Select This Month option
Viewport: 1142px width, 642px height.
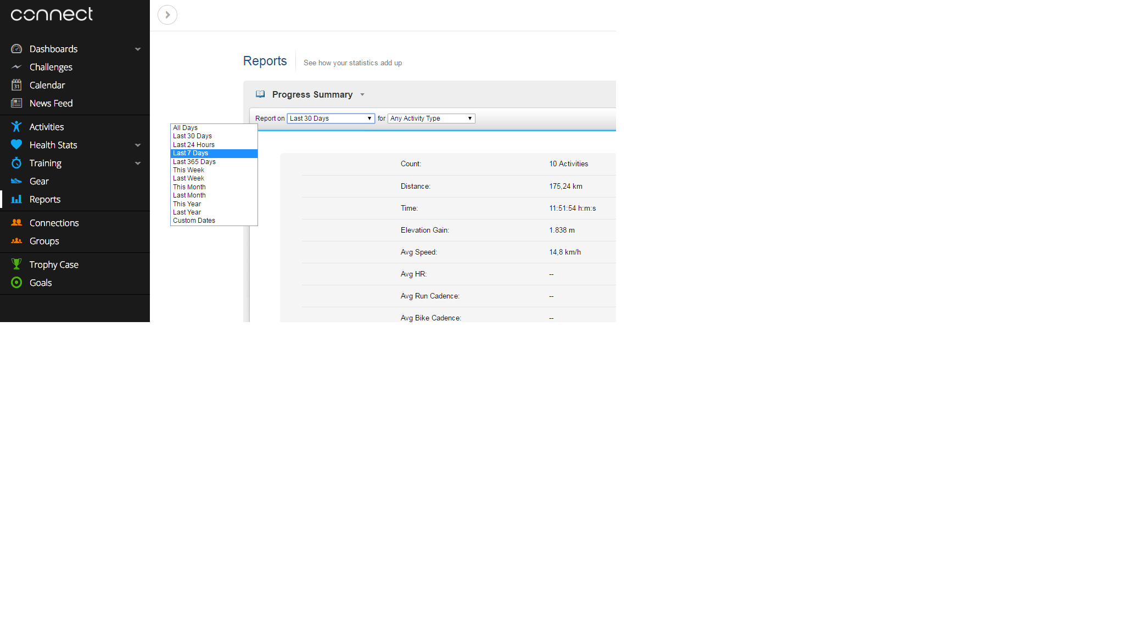click(214, 187)
